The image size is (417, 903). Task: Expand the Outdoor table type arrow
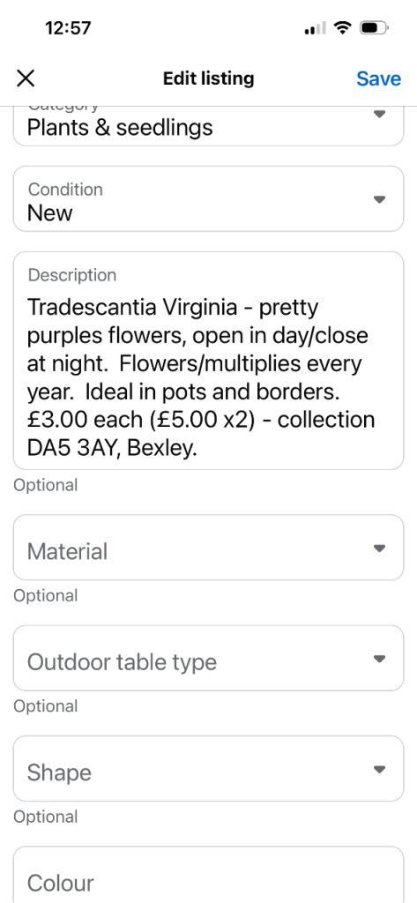[379, 658]
